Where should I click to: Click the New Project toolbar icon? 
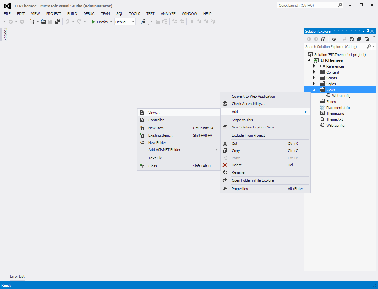32,22
